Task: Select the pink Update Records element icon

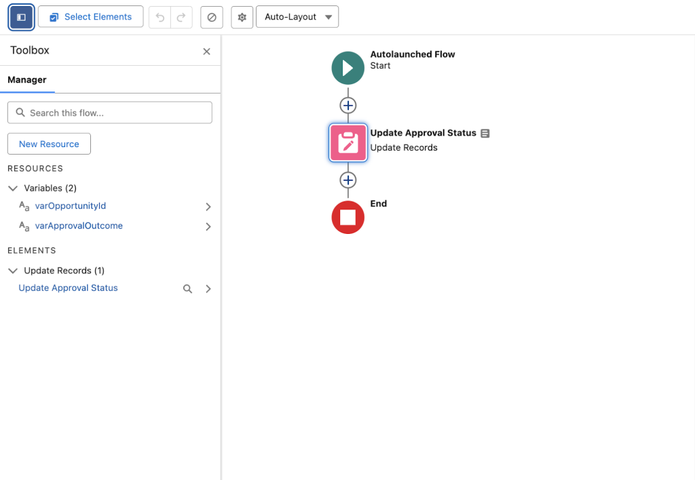Action: (348, 142)
